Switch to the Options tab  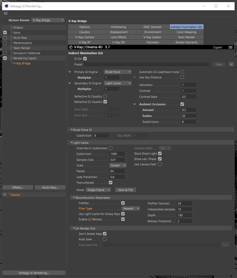[85, 27]
